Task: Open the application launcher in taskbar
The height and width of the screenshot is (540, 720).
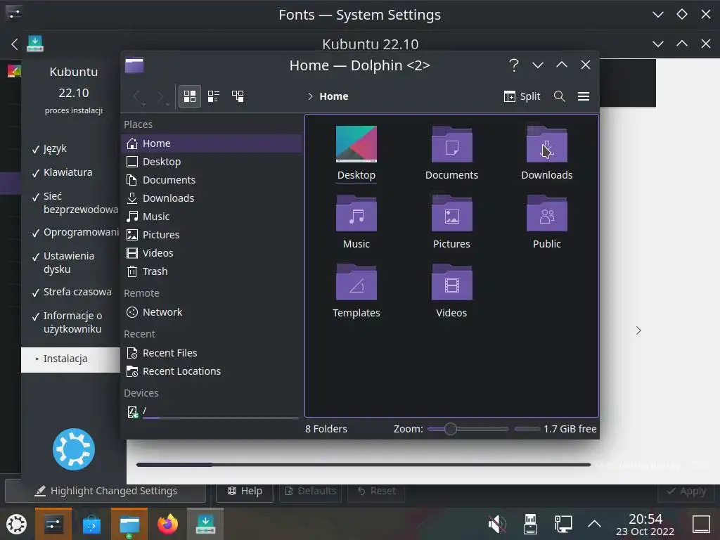Action: click(16, 524)
